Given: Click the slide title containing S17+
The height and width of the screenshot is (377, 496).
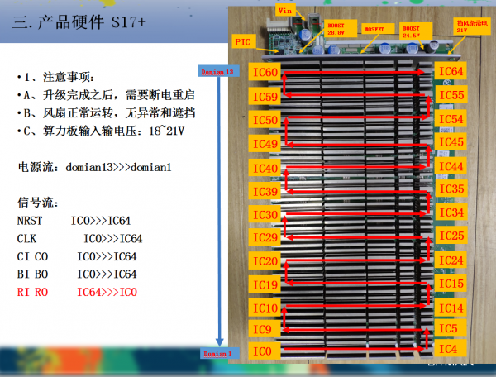Looking at the screenshot, I should pyautogui.click(x=79, y=24).
